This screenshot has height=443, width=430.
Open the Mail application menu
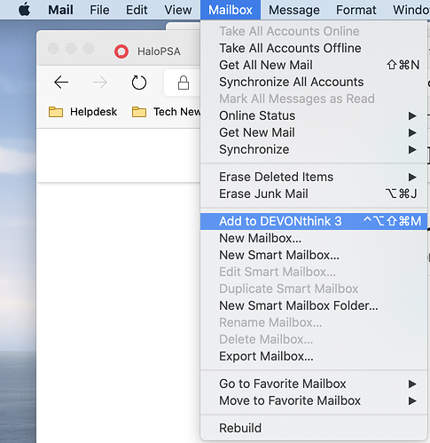[x=60, y=10]
